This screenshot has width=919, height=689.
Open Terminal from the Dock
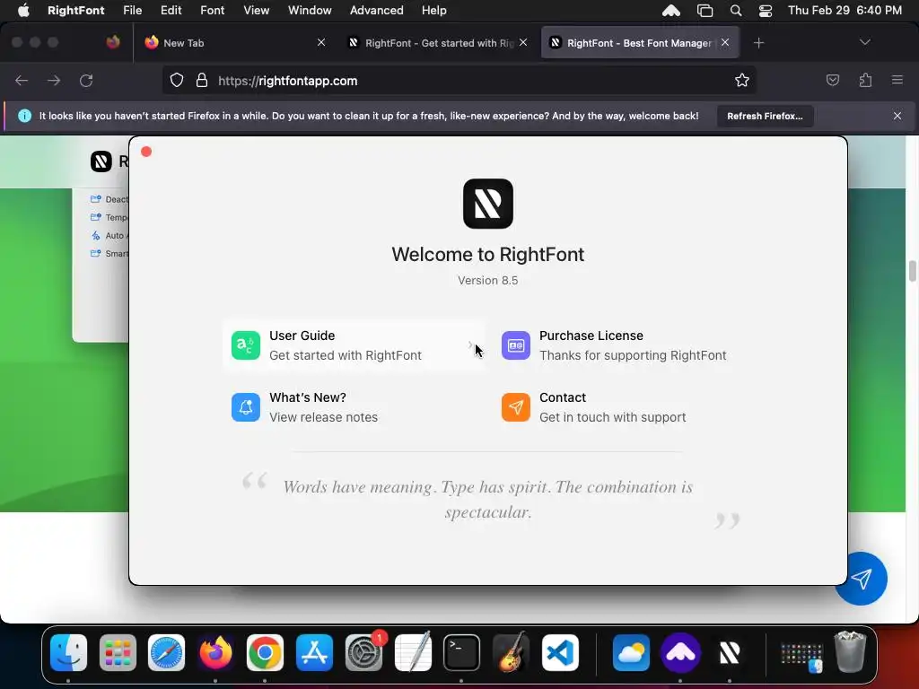pyautogui.click(x=461, y=652)
